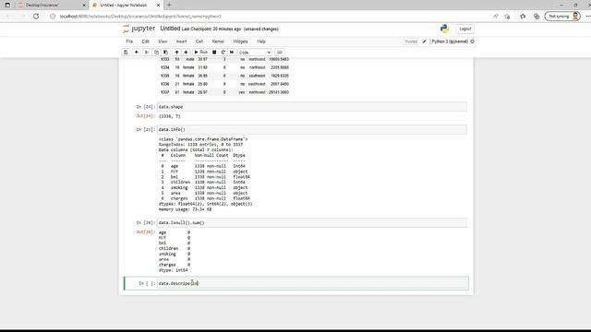
Task: Move the selected cell down
Action: point(186,53)
